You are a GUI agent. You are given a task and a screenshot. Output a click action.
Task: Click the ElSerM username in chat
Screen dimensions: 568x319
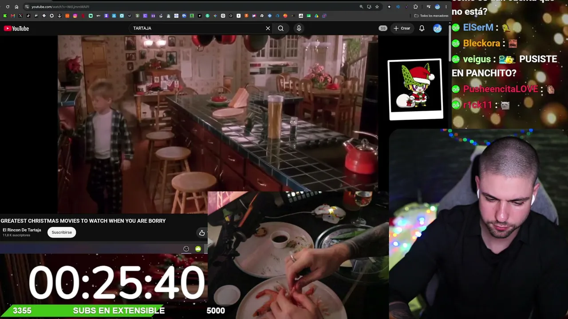(x=478, y=27)
